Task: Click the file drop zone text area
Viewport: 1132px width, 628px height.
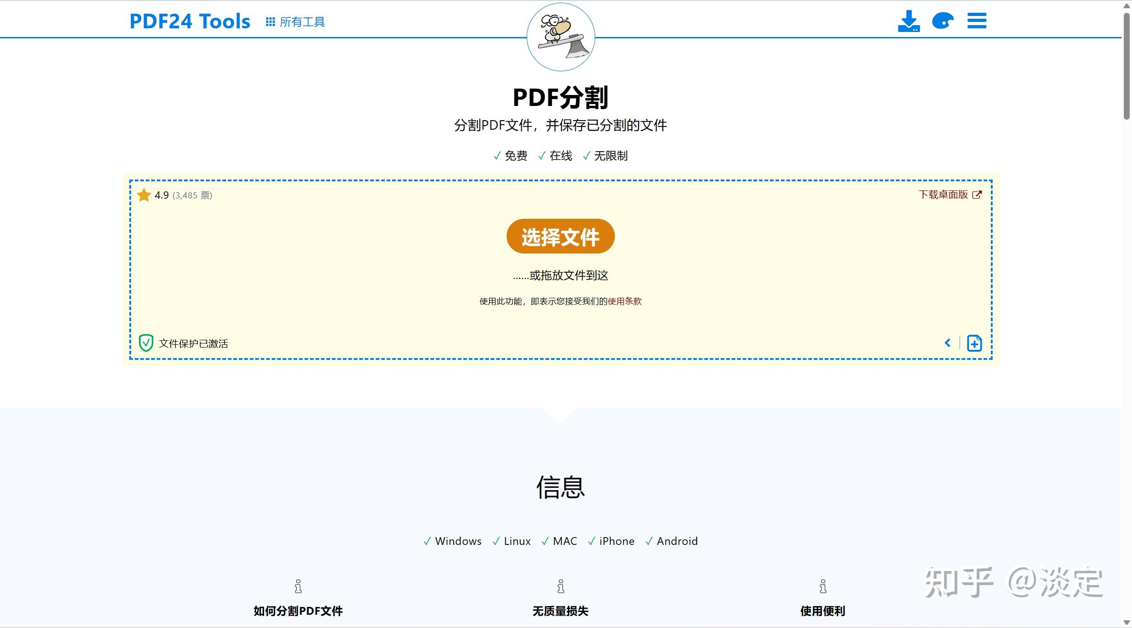Action: tap(561, 275)
